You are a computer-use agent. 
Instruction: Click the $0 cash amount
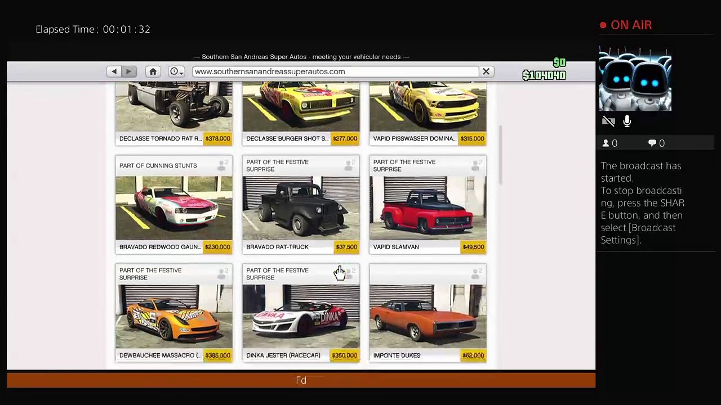[x=559, y=62]
